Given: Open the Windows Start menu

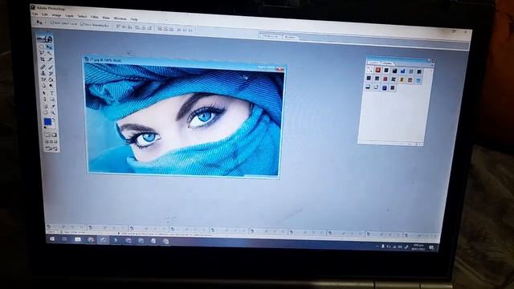Looking at the screenshot, I should [x=52, y=239].
